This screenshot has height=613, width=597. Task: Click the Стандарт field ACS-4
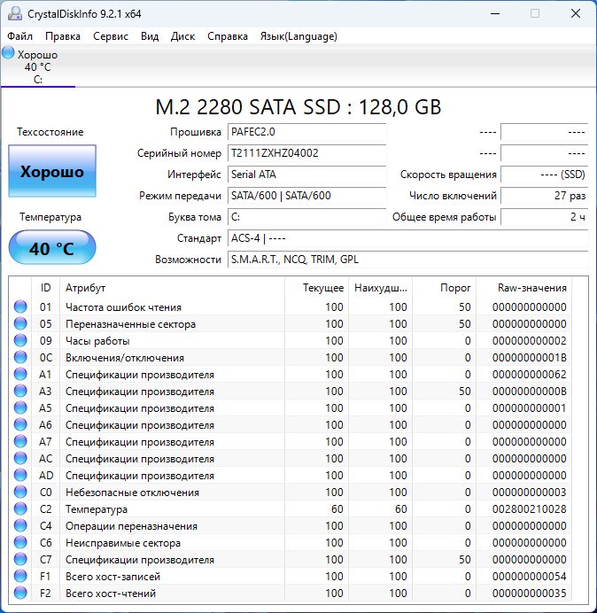pos(407,237)
